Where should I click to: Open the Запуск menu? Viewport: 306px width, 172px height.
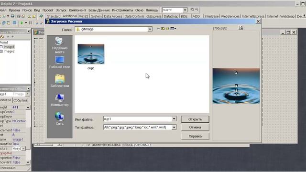(61, 10)
